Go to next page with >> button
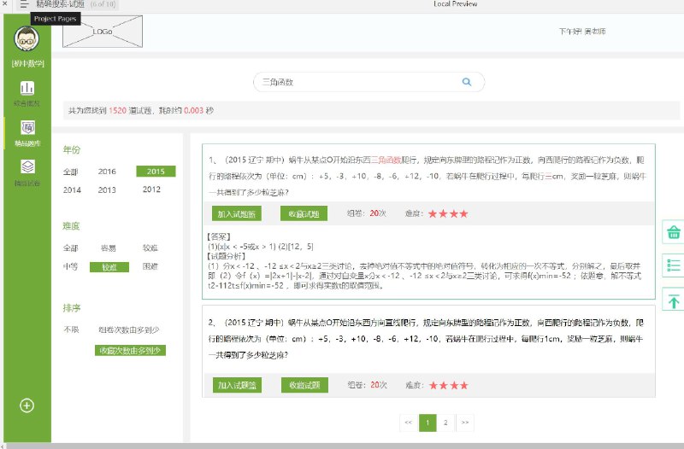 [465, 423]
